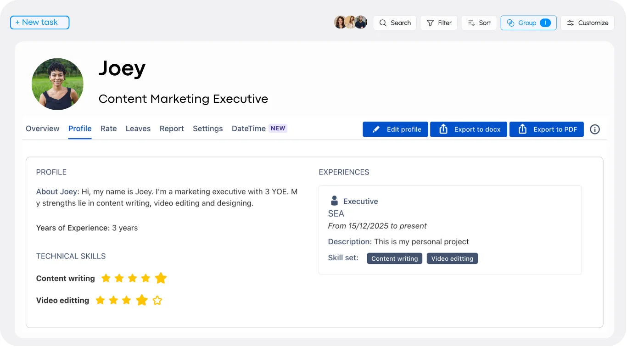Open the info icon beside Export to PDF
The image size is (627, 347).
coord(595,129)
